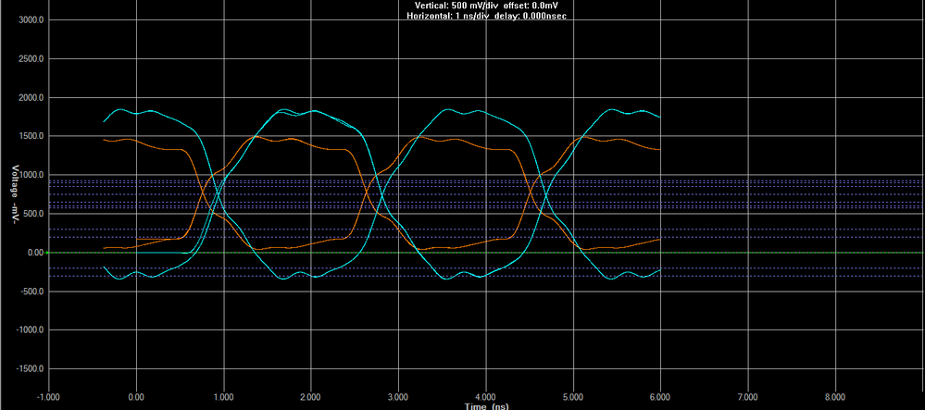Screen dimensions: 925x410
Task: Select the 500.0 voltage axis label
Action: click(34, 214)
